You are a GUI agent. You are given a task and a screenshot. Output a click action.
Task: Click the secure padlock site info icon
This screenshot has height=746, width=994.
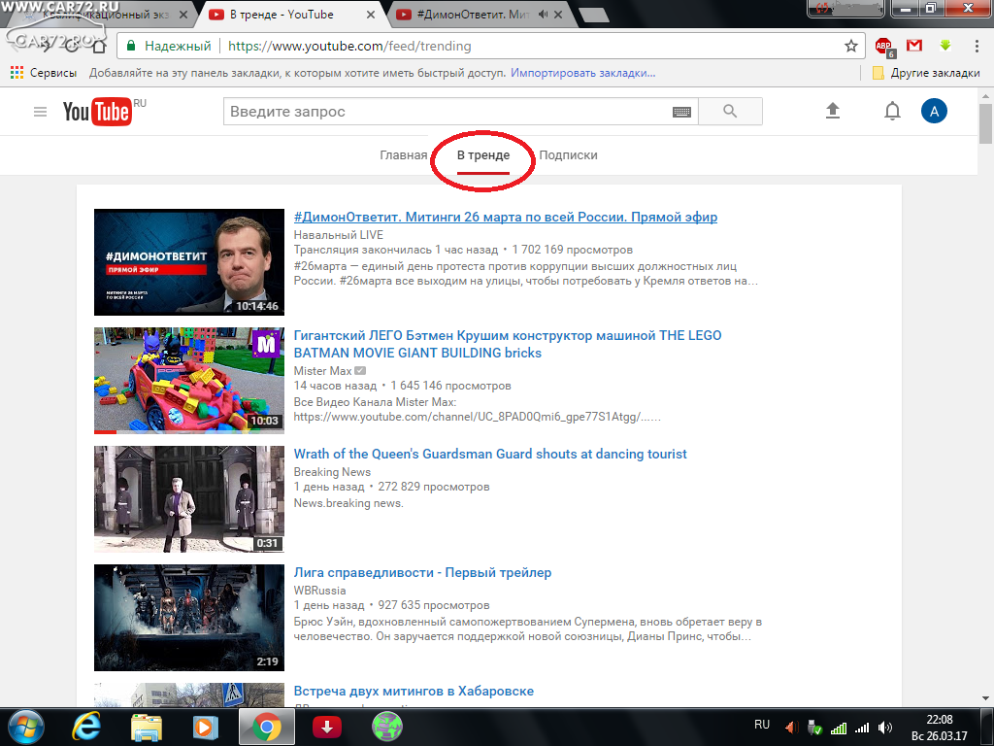point(131,46)
